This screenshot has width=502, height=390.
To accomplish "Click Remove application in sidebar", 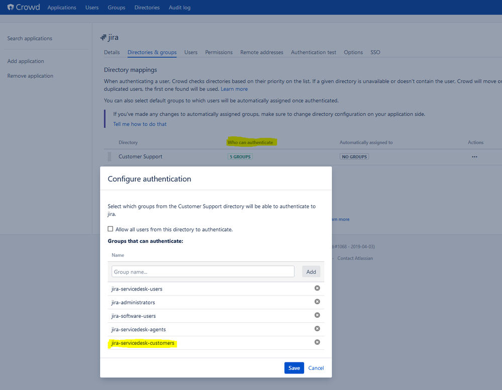I will 31,76.
